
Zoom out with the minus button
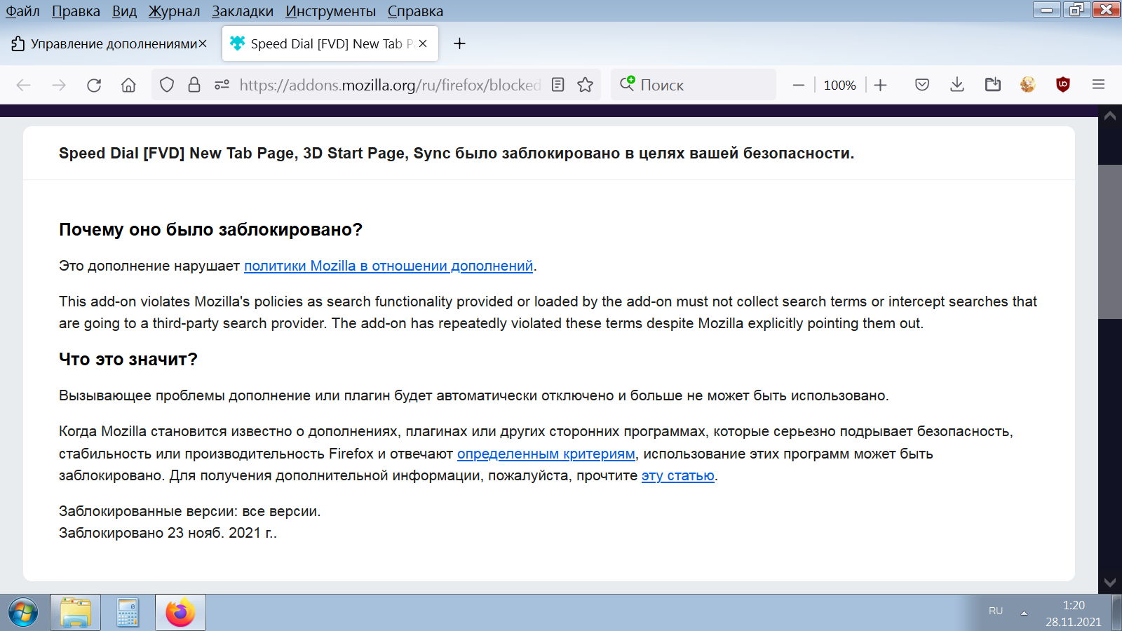click(798, 85)
